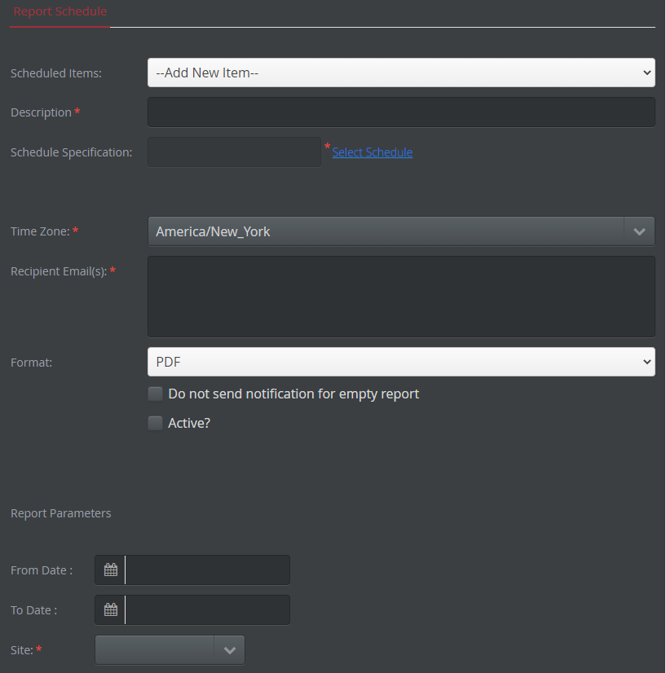Image resolution: width=666 pixels, height=673 pixels.
Task: Click the Active? label text
Action: coord(189,423)
